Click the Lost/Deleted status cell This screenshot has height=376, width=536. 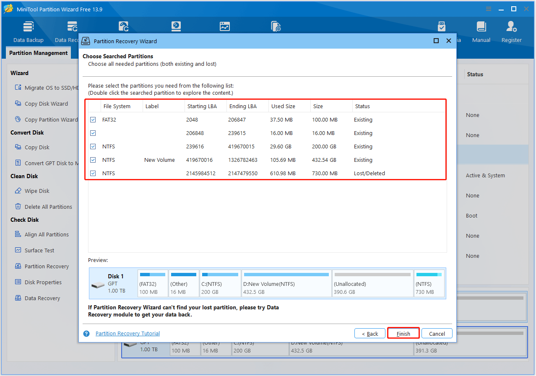coord(369,174)
